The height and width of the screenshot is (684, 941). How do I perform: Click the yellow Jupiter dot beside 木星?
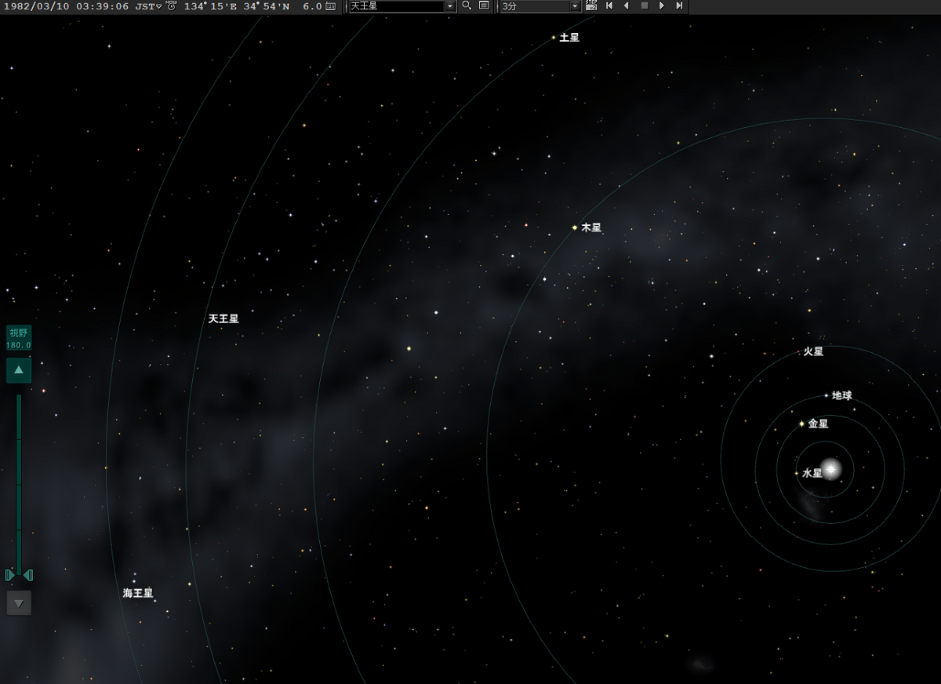pos(574,227)
